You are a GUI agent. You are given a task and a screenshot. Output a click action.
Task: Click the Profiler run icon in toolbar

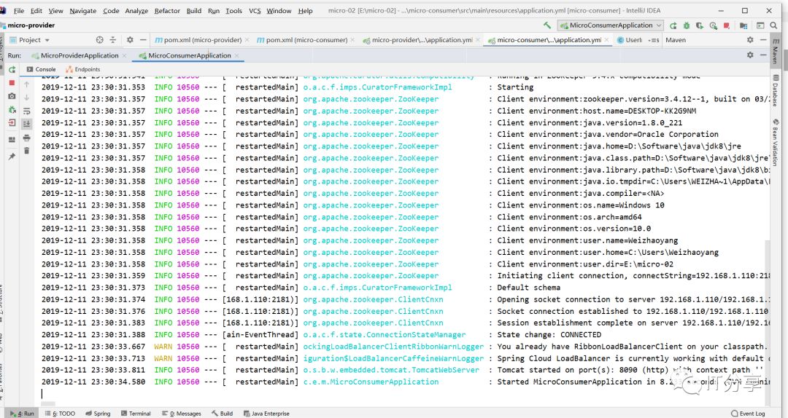(713, 25)
